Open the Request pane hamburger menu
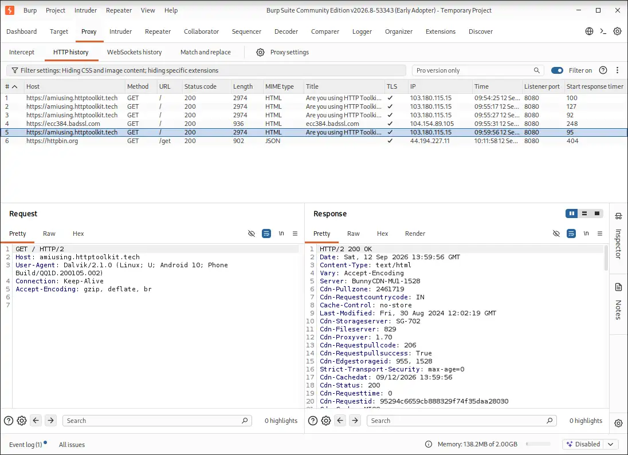 (295, 234)
